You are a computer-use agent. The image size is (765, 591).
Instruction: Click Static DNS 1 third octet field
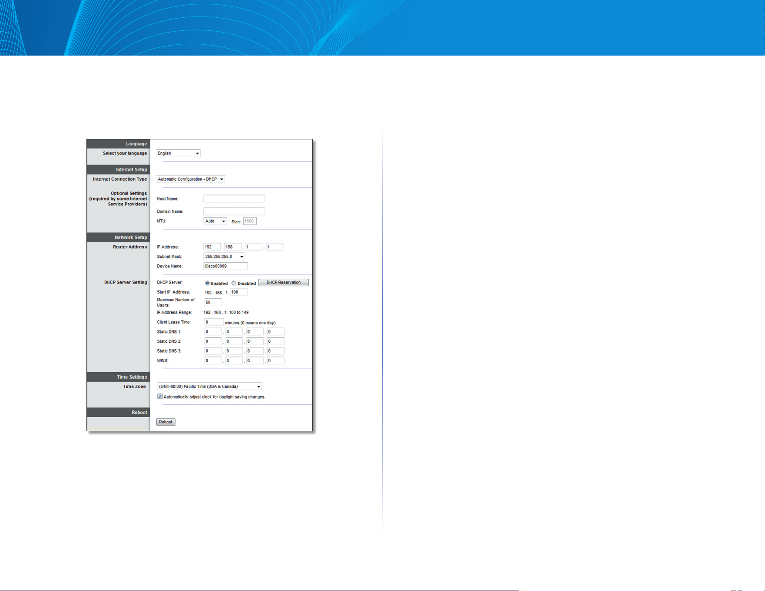[x=255, y=332]
